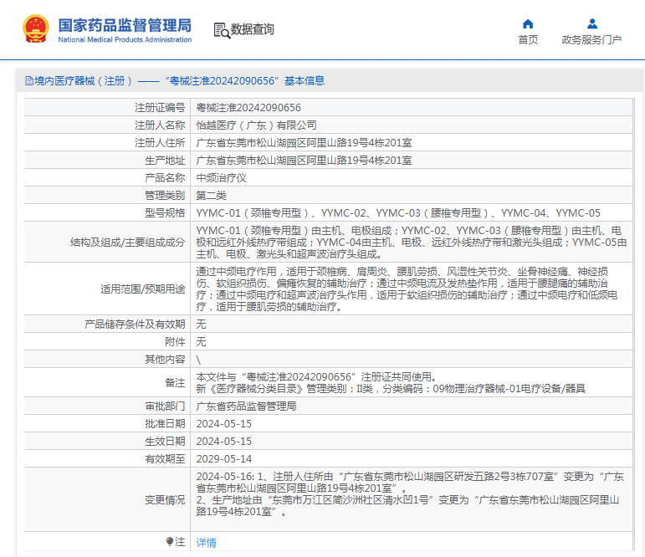Select registration number 粤械注准20242090656 value cell

click(x=248, y=108)
